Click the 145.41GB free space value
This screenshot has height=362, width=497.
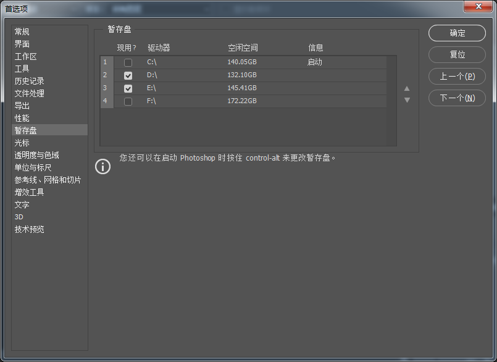(x=242, y=88)
